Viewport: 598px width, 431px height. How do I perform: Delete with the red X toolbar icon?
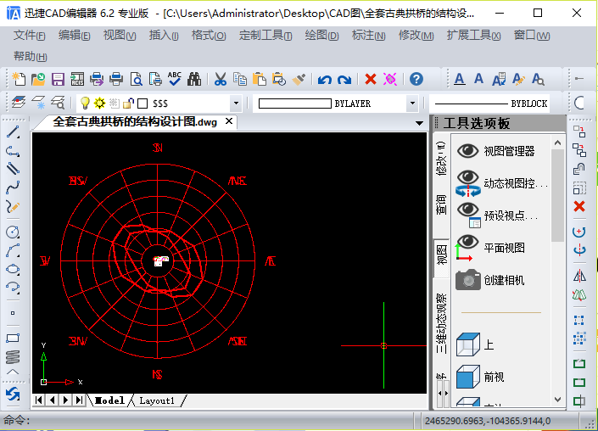point(371,79)
